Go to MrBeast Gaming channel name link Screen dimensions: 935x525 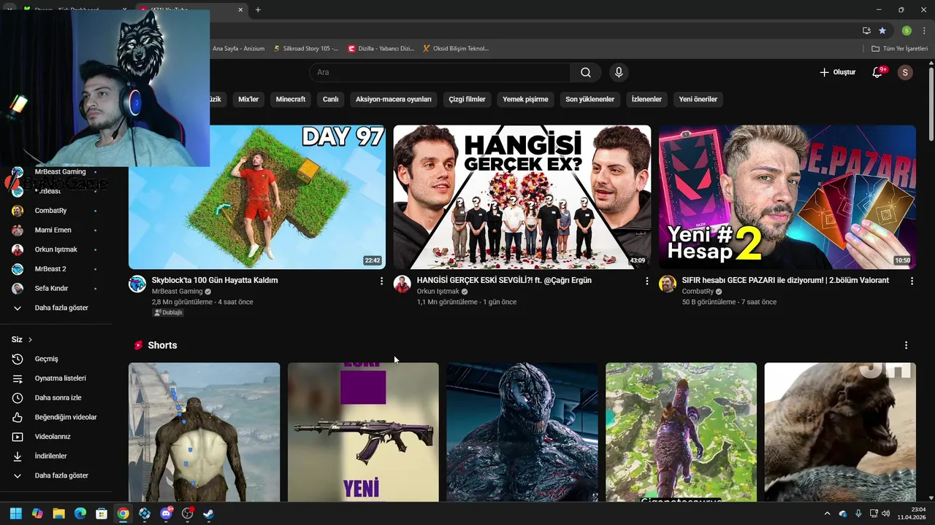click(178, 292)
